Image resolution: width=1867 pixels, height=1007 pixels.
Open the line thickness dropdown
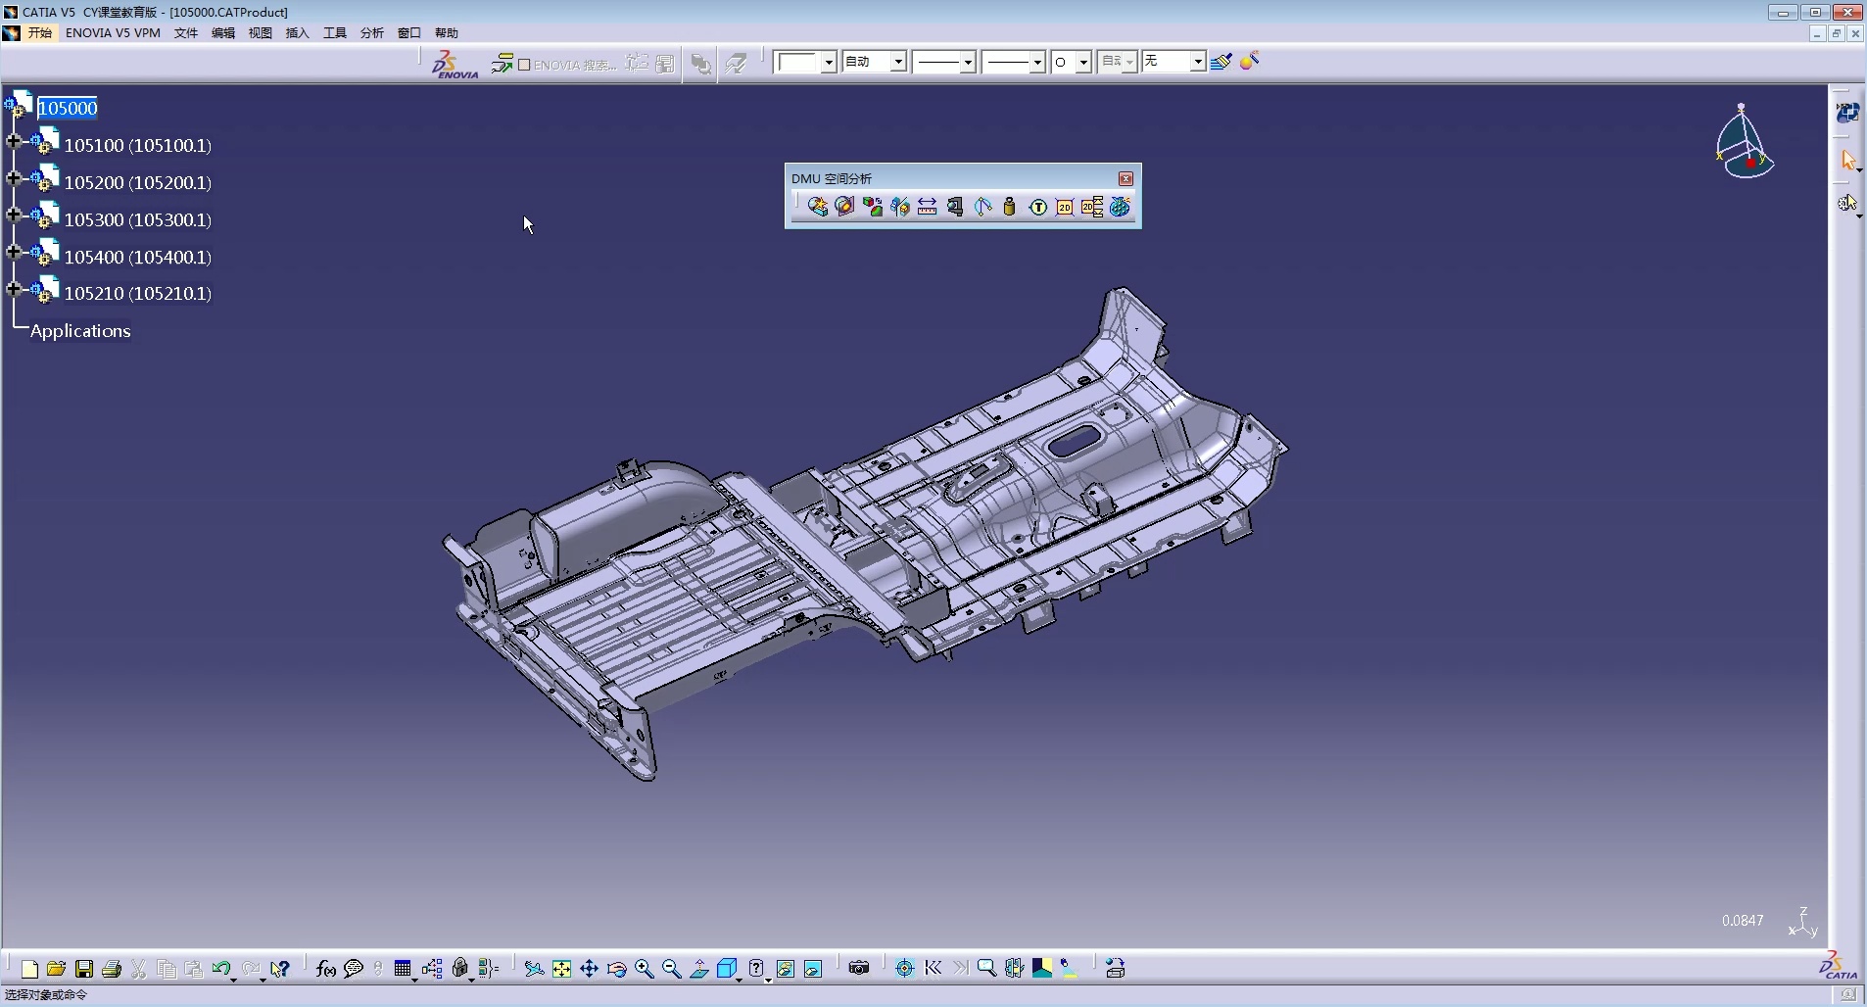tap(967, 63)
